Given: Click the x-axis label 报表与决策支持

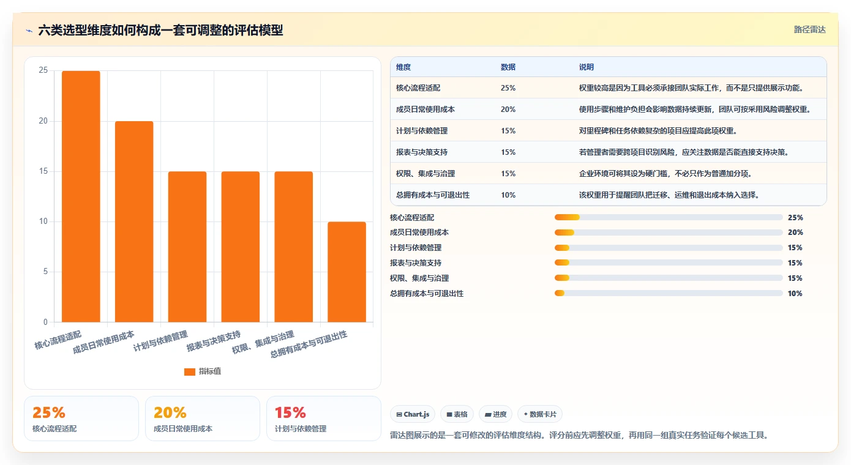Looking at the screenshot, I should coord(214,342).
